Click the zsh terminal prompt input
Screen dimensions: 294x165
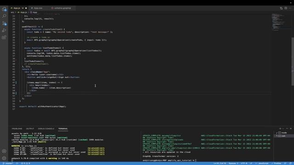point(170,160)
